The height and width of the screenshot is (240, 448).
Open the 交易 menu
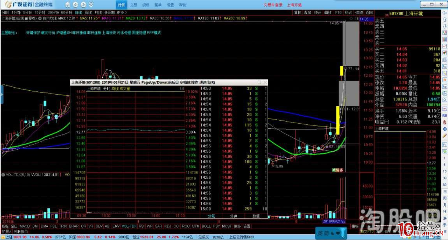tap(134, 5)
